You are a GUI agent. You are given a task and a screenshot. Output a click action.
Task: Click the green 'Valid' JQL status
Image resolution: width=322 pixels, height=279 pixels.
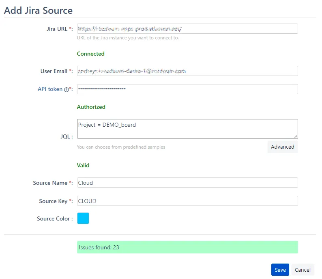pyautogui.click(x=83, y=165)
